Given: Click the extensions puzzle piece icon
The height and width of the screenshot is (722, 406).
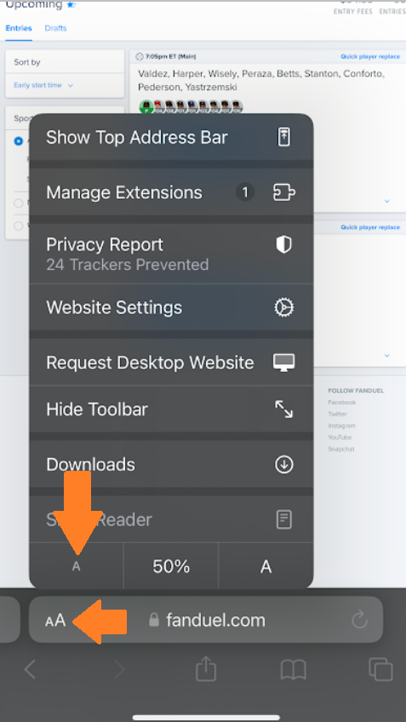Looking at the screenshot, I should click(284, 192).
